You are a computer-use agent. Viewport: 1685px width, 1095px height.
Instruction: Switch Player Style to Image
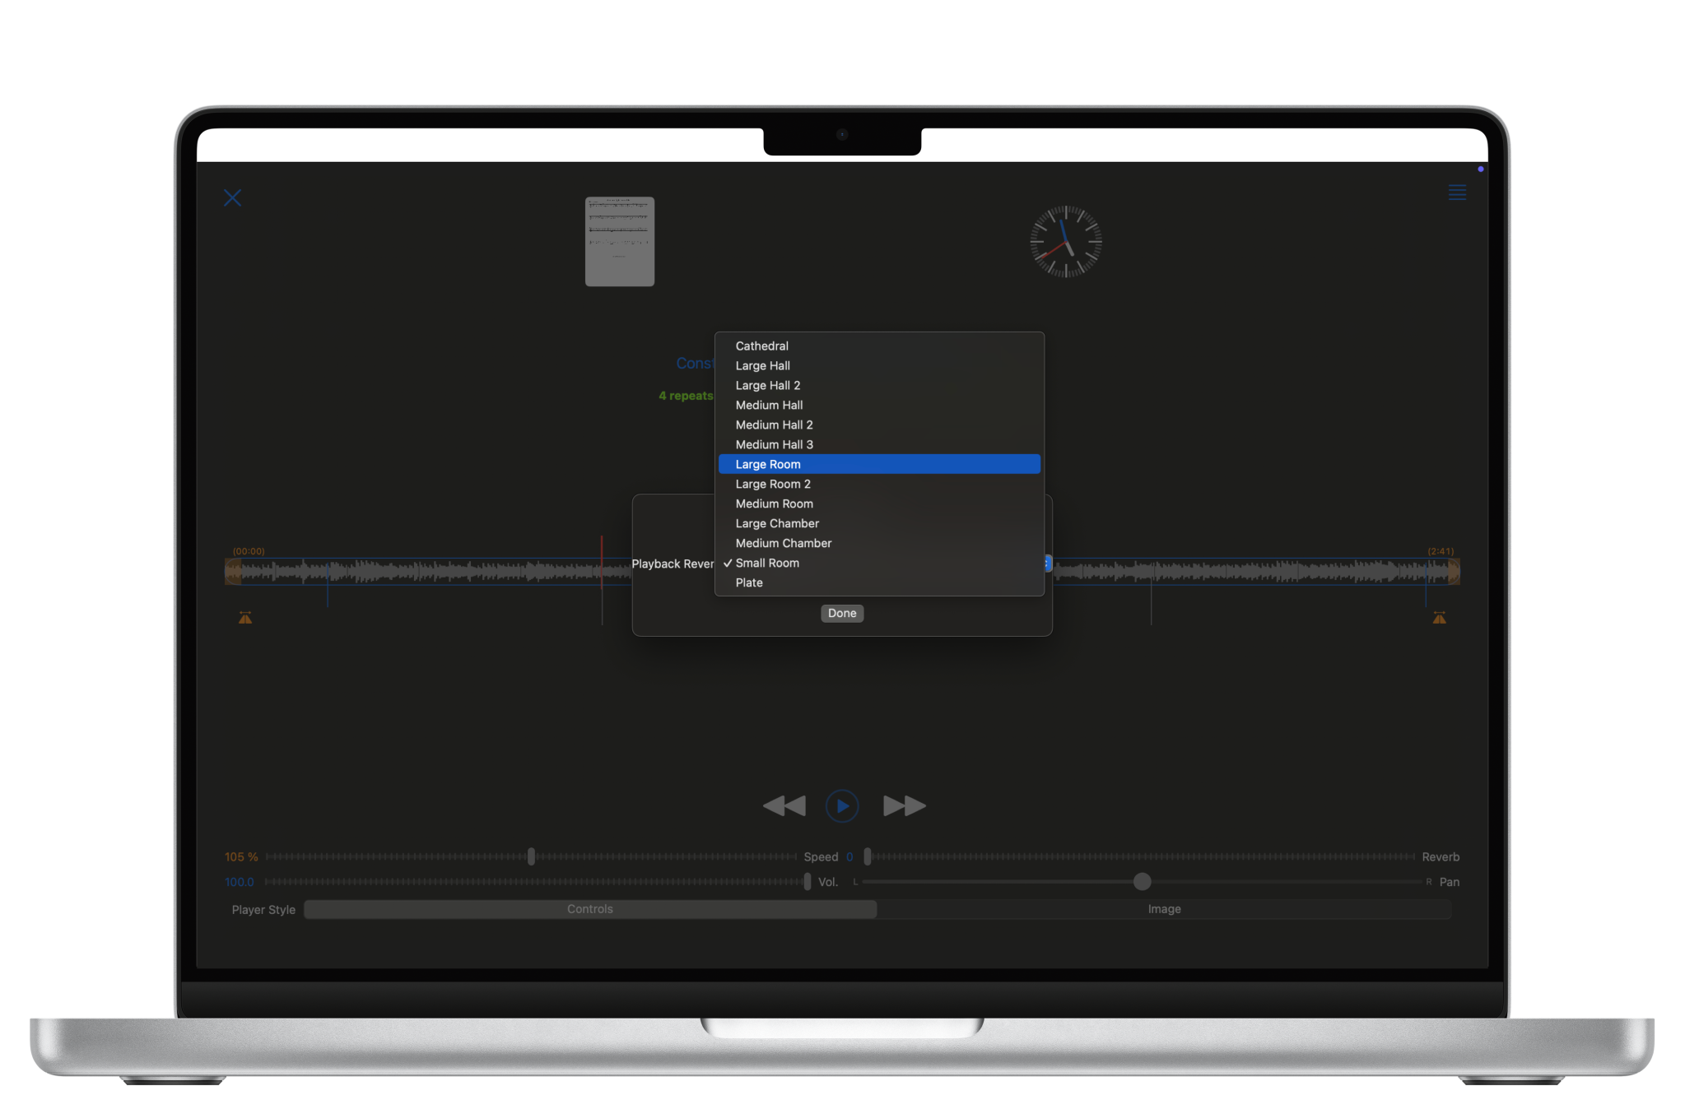point(1164,909)
